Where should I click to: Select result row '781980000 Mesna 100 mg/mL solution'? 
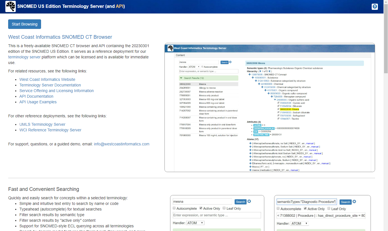tap(209, 135)
